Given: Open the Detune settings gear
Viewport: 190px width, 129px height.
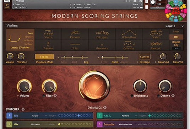Looking at the screenshot, I should click(173, 96).
